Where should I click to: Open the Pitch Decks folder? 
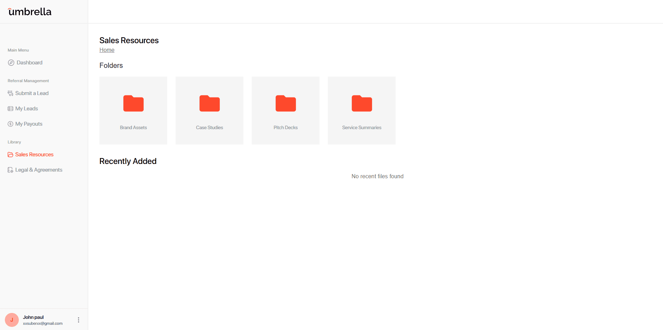coord(285,110)
